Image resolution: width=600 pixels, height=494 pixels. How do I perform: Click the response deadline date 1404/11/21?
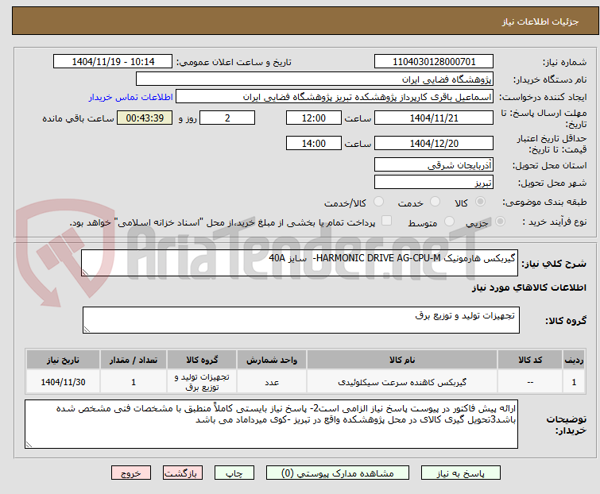[x=434, y=118]
